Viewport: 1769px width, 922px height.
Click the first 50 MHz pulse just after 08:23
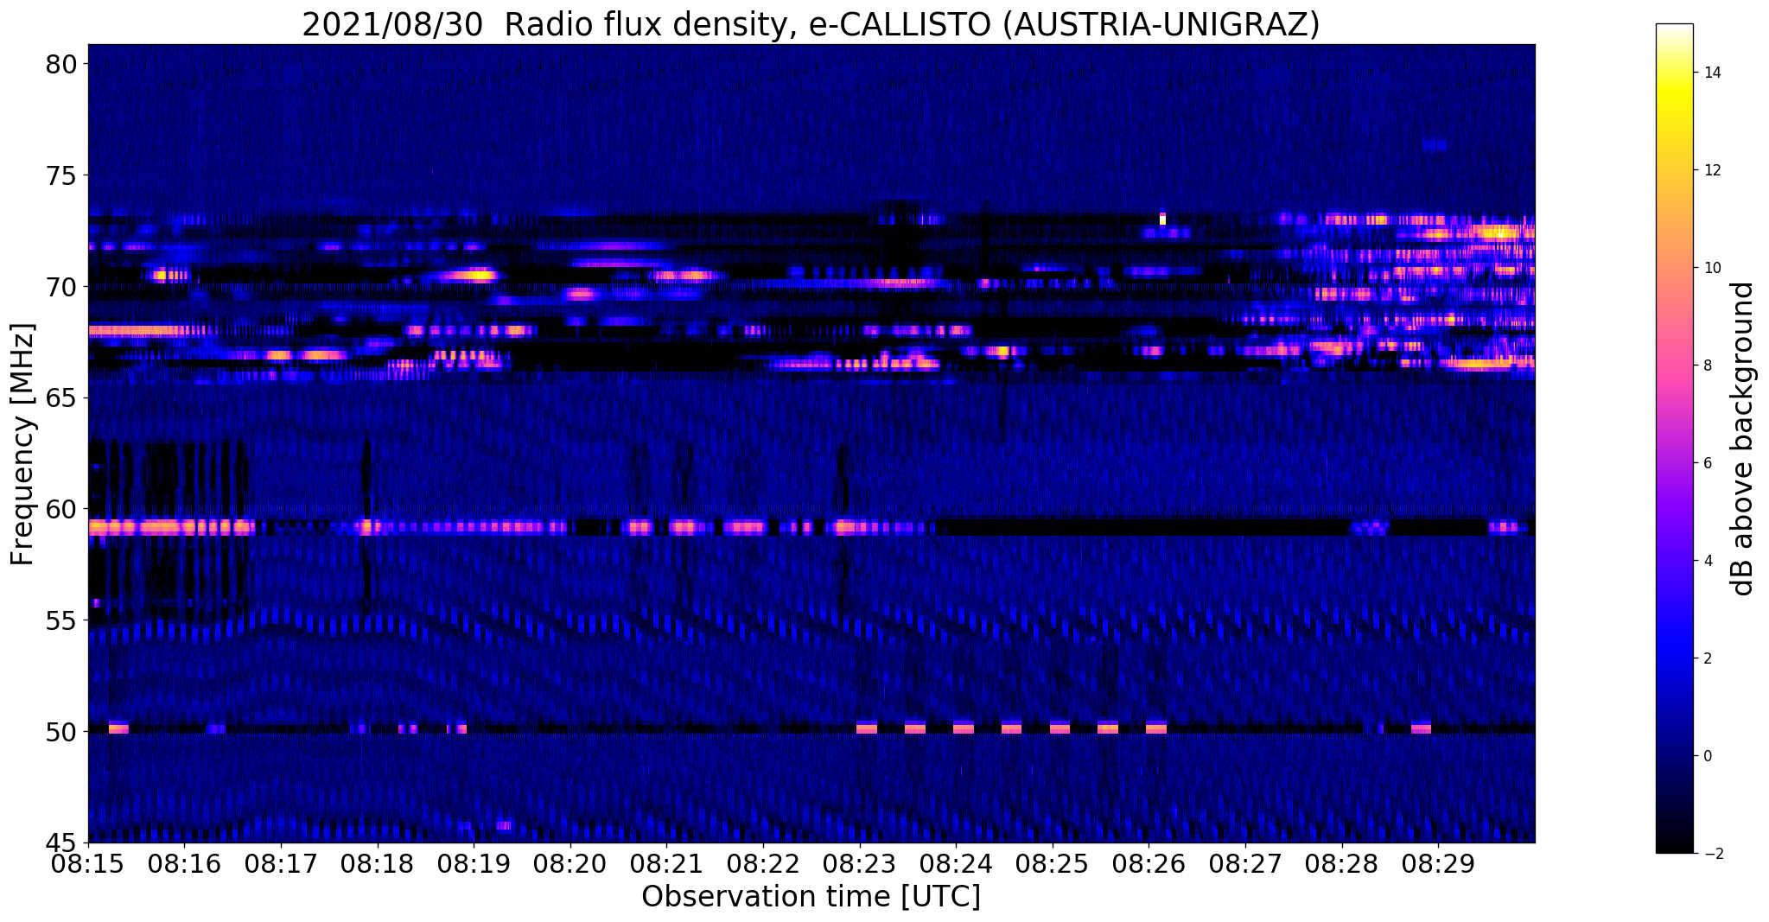click(867, 728)
